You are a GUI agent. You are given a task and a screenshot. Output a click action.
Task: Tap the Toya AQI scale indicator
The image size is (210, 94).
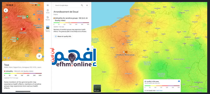tap(23, 73)
